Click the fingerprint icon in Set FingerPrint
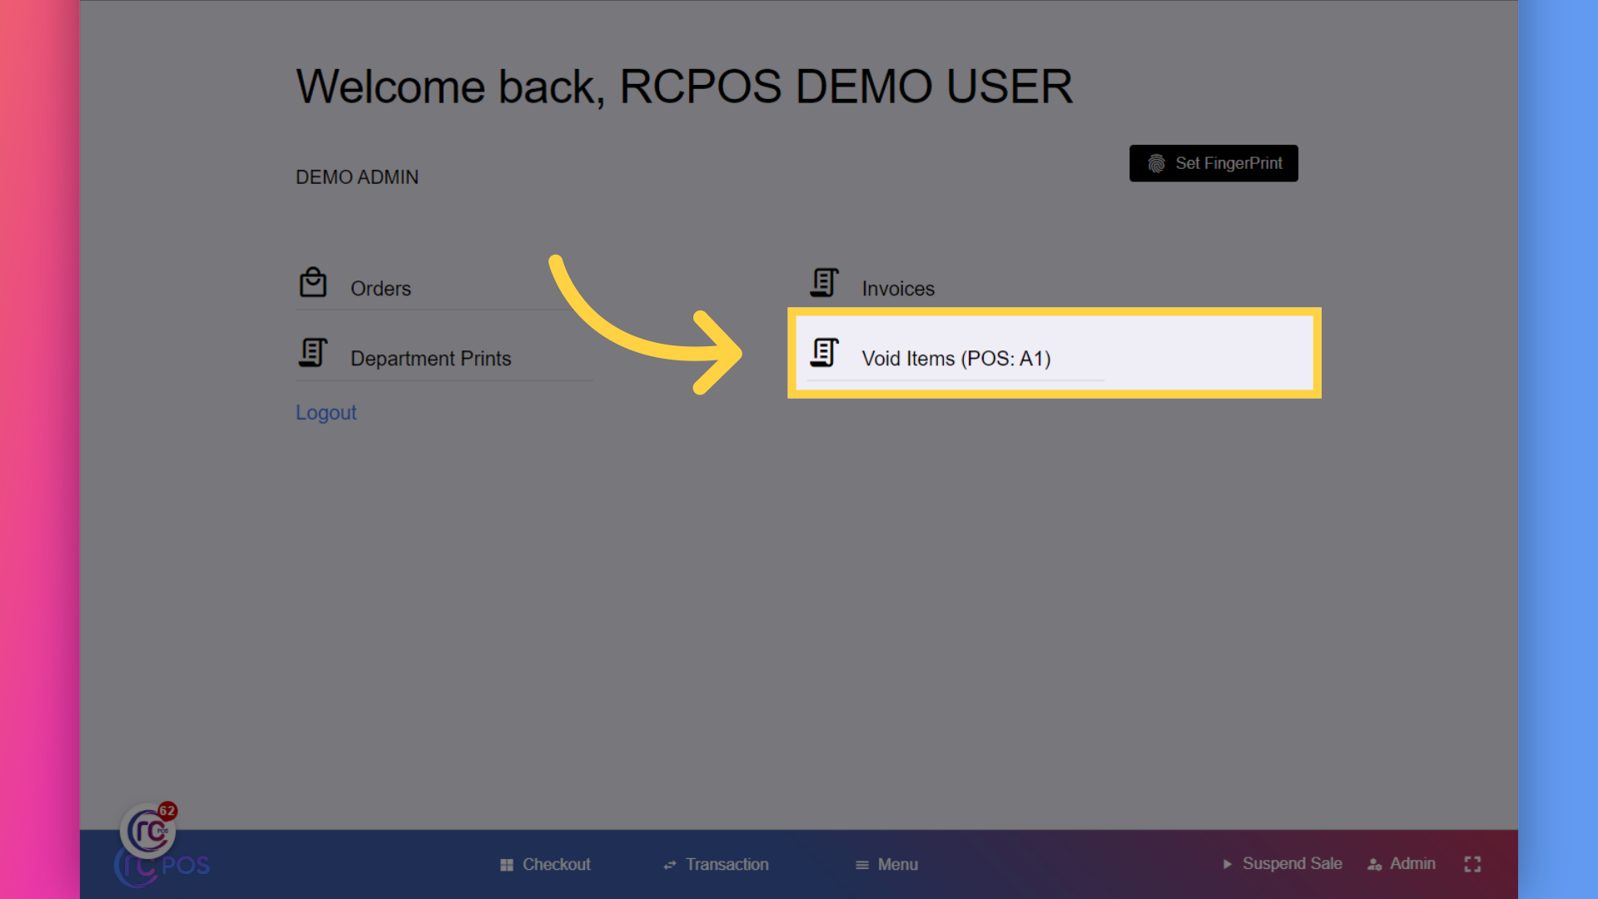The image size is (1598, 899). click(x=1156, y=164)
